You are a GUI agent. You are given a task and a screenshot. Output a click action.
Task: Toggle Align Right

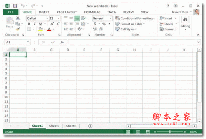coord(77,24)
